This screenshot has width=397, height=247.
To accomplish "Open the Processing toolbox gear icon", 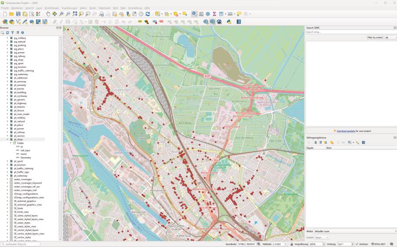I will (x=208, y=14).
